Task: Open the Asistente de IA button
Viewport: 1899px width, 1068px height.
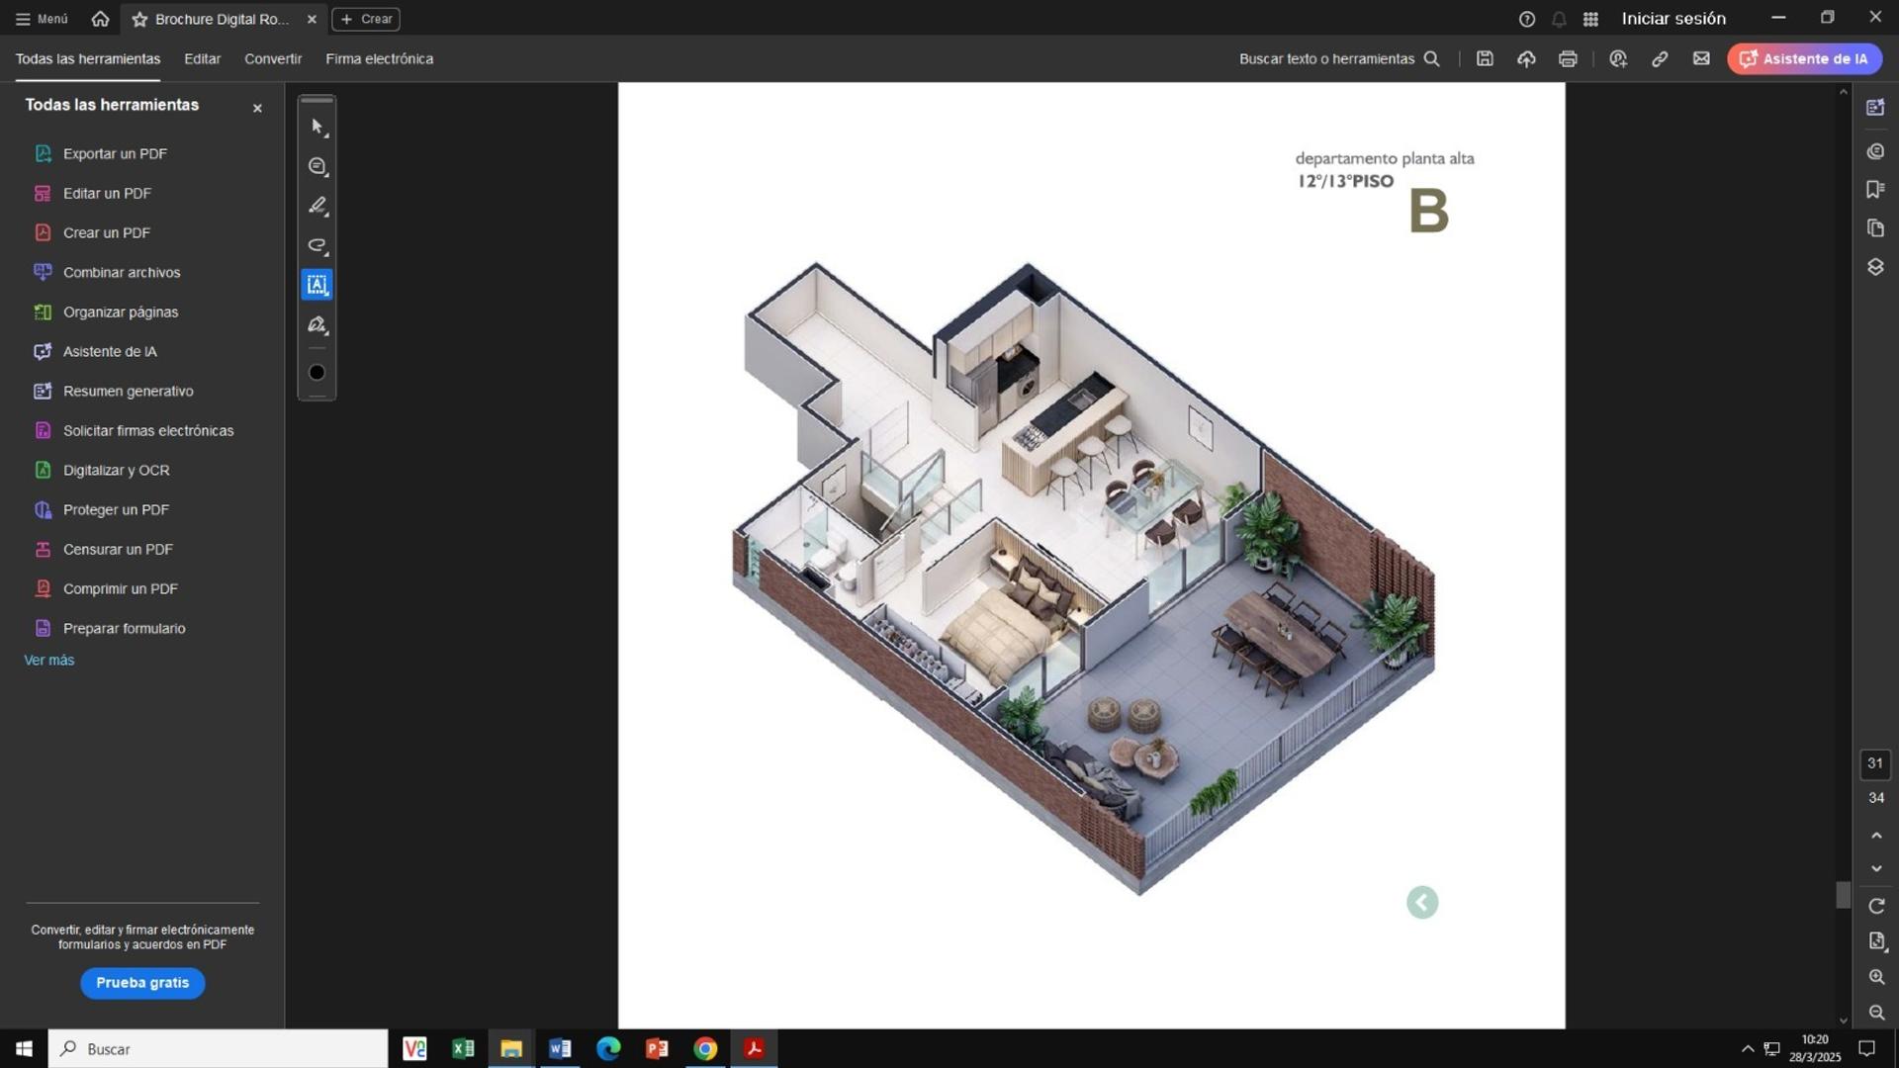Action: [x=1804, y=58]
